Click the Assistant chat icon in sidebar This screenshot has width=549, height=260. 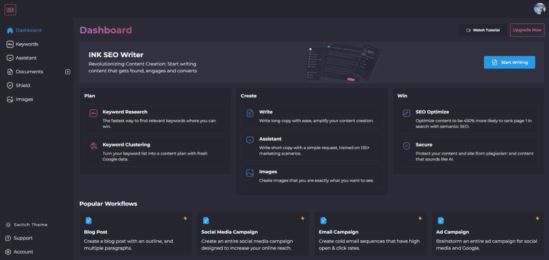pyautogui.click(x=10, y=58)
